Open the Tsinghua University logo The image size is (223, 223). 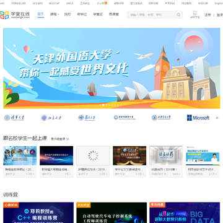(x=14, y=118)
